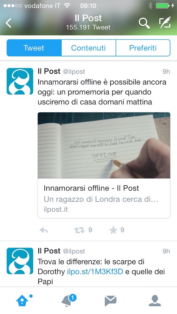Compose a new tweet with quill icon
Image resolution: width=177 pixels, height=314 pixels.
click(x=165, y=23)
